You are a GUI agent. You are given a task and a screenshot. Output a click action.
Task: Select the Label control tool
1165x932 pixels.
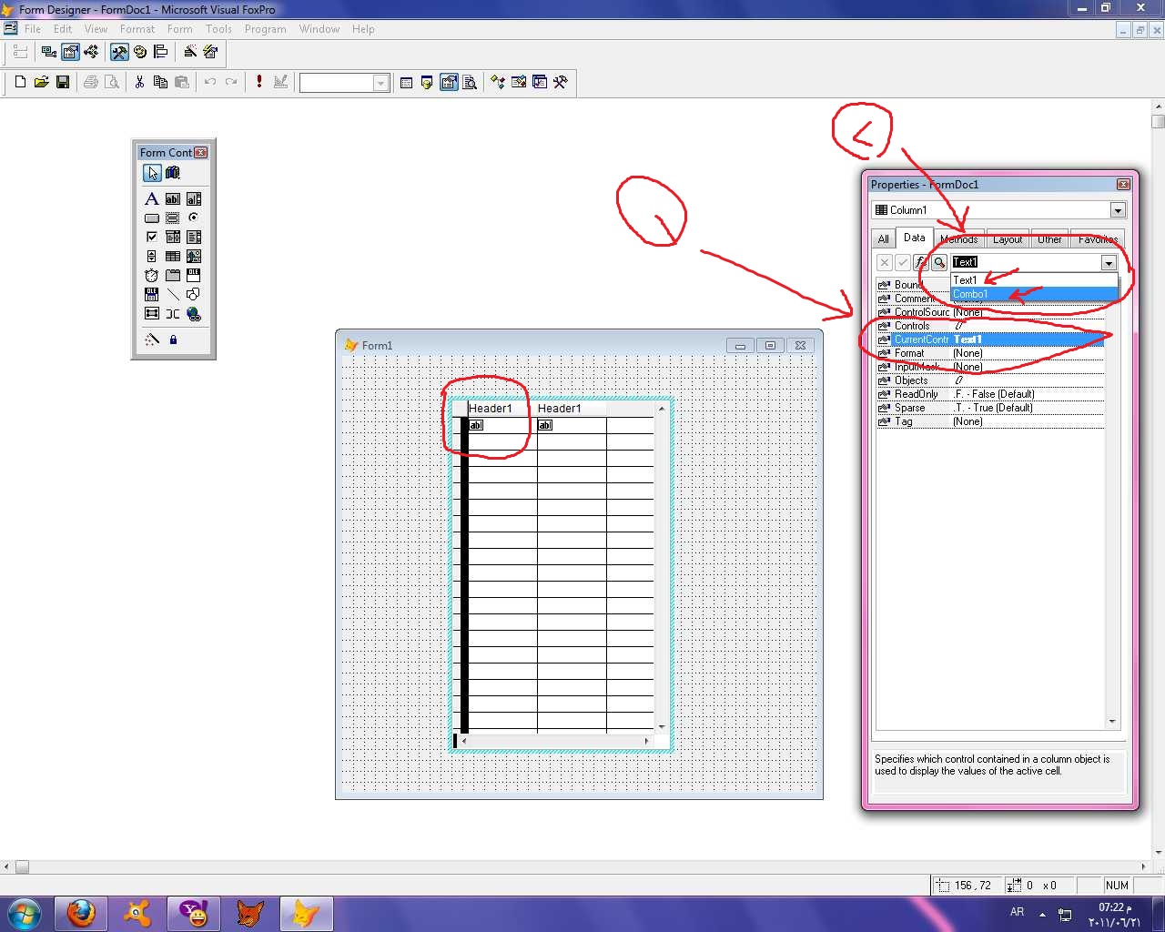pyautogui.click(x=152, y=198)
